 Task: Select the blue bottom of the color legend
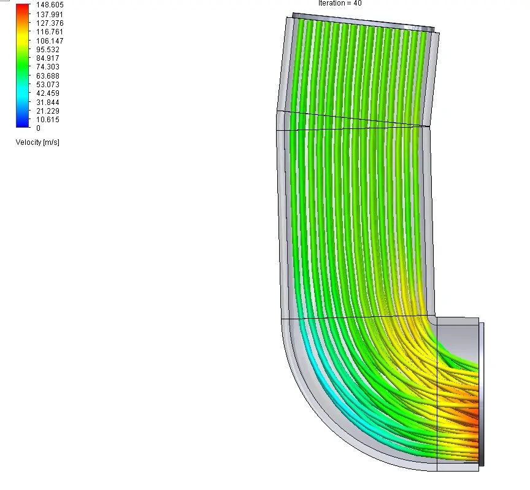[x=21, y=123]
